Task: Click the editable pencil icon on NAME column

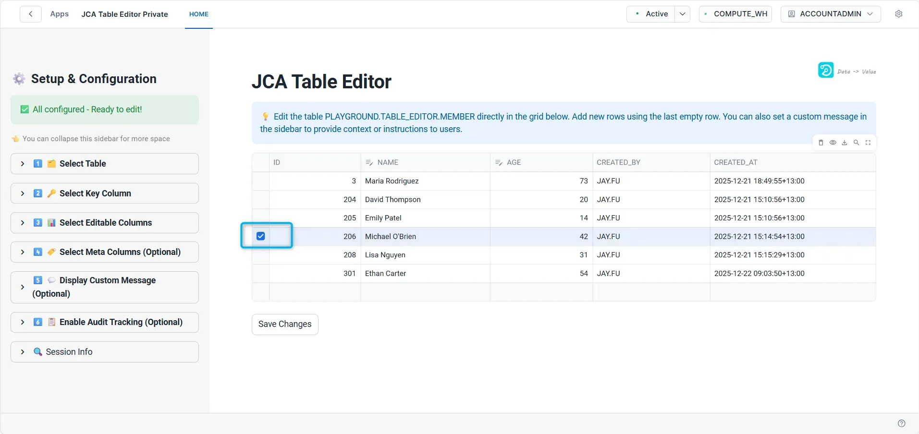Action: click(x=369, y=162)
